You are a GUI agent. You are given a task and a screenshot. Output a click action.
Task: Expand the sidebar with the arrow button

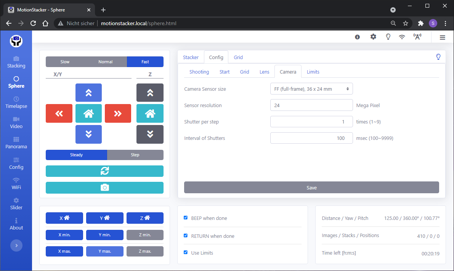pyautogui.click(x=16, y=245)
